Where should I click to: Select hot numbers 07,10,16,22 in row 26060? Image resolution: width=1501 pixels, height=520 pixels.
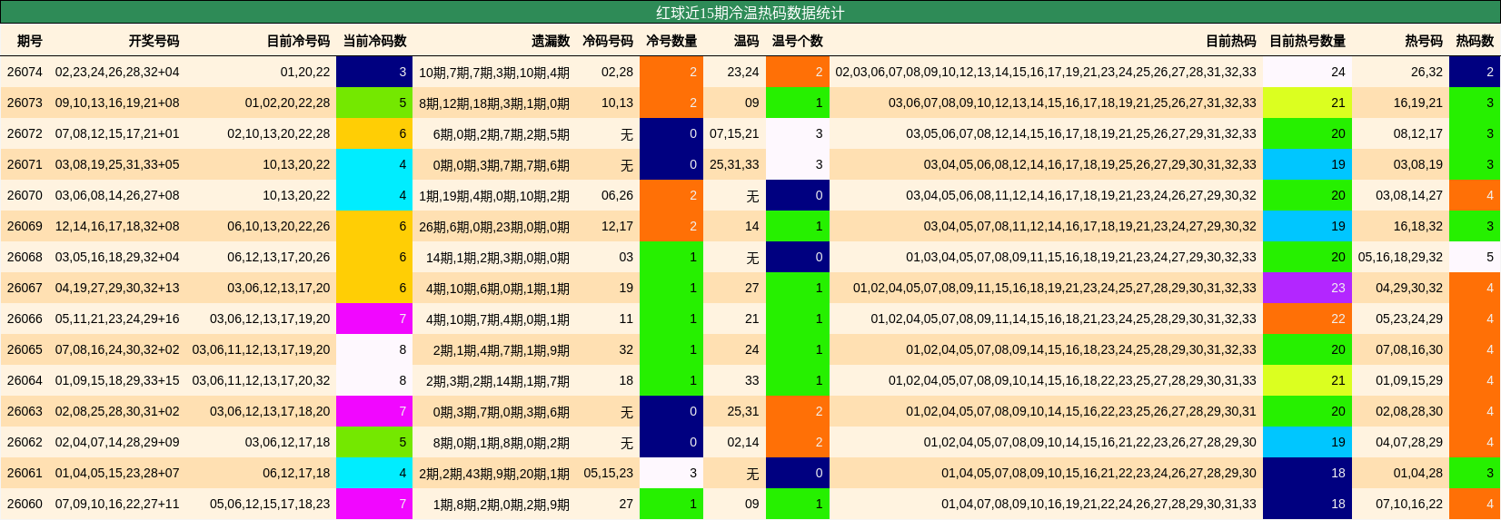pos(1409,504)
